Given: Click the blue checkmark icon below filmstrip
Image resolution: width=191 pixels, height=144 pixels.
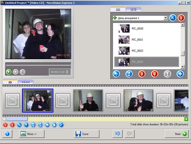Looking at the screenshot, I should click(x=61, y=125).
